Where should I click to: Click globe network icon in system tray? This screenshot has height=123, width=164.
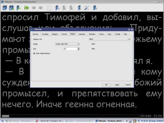coord(130,121)
